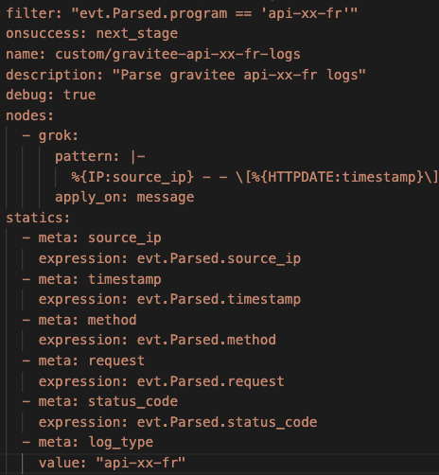Click expression evt.Parsed.source_ip

[x=169, y=258]
